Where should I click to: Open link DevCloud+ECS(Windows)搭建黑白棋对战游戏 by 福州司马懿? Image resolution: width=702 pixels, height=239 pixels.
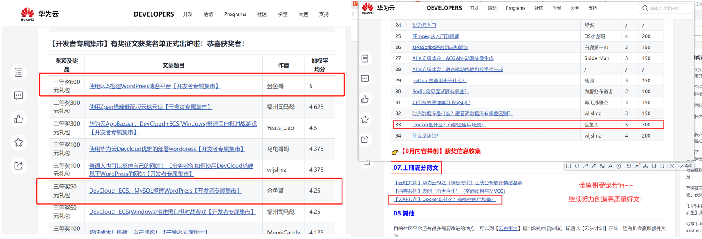(x=172, y=212)
